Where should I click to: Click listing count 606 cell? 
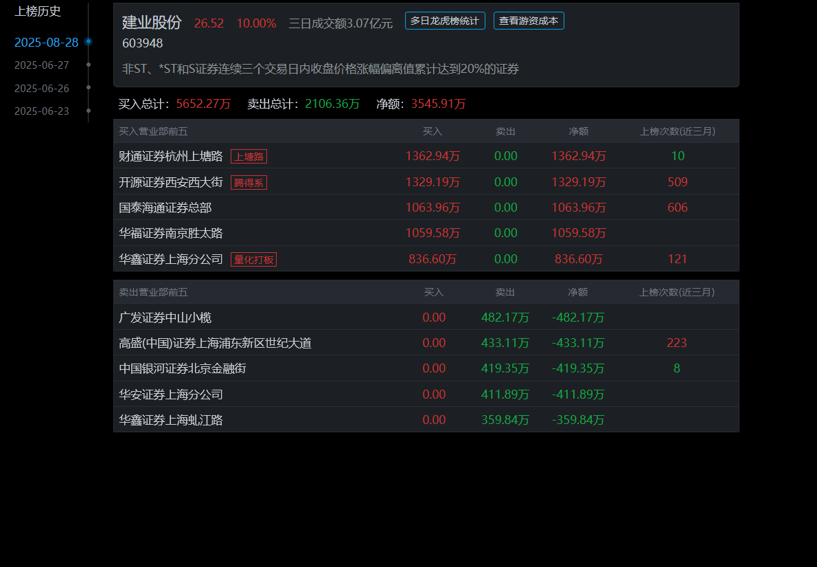tap(678, 208)
